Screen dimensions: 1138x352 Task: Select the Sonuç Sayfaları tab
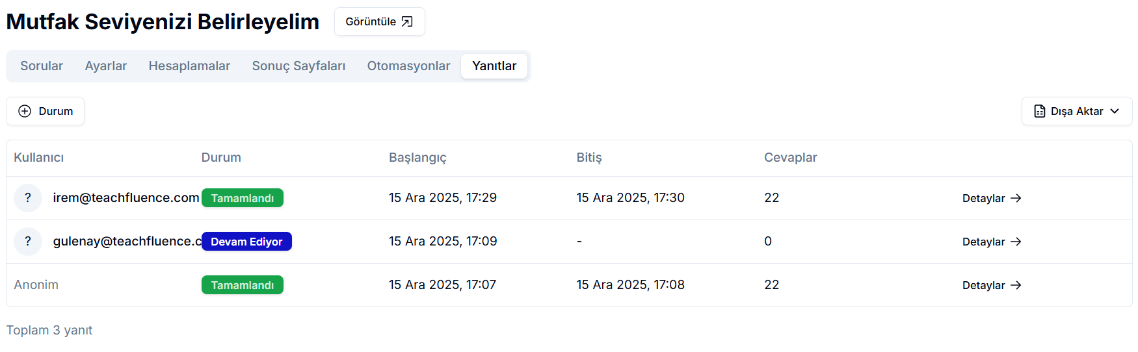(x=298, y=66)
